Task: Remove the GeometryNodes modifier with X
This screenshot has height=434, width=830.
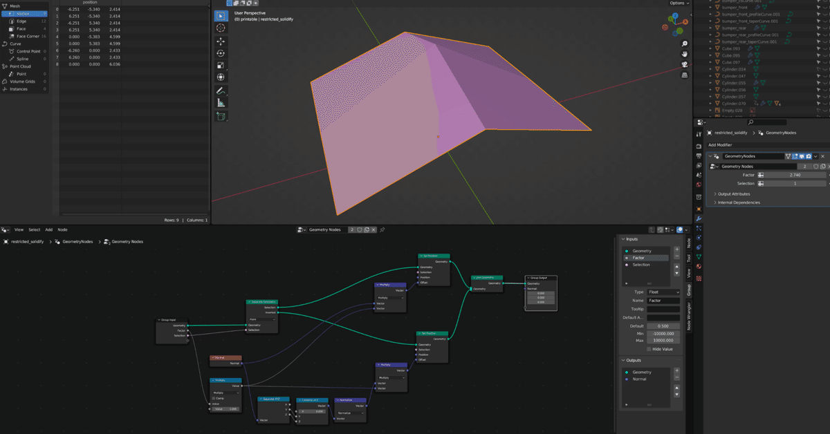Action: tap(822, 157)
